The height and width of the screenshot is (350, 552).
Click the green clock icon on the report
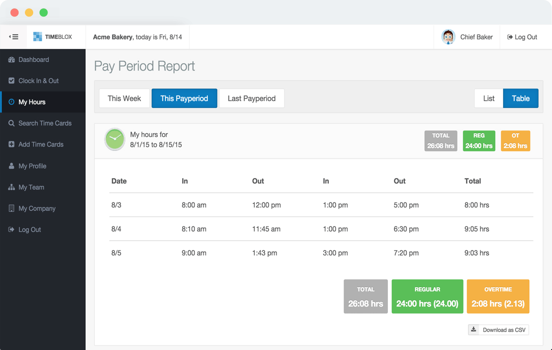click(115, 139)
